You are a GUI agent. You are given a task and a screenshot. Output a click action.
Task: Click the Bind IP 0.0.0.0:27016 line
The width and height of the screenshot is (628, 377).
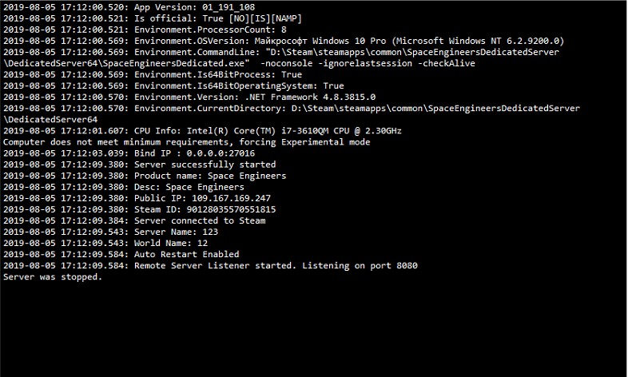coord(129,153)
